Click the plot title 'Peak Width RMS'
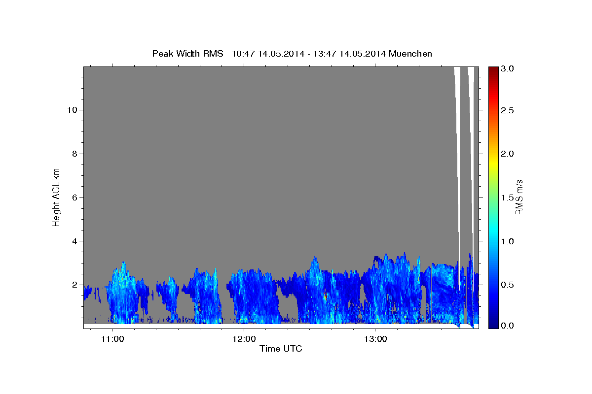 pyautogui.click(x=187, y=53)
